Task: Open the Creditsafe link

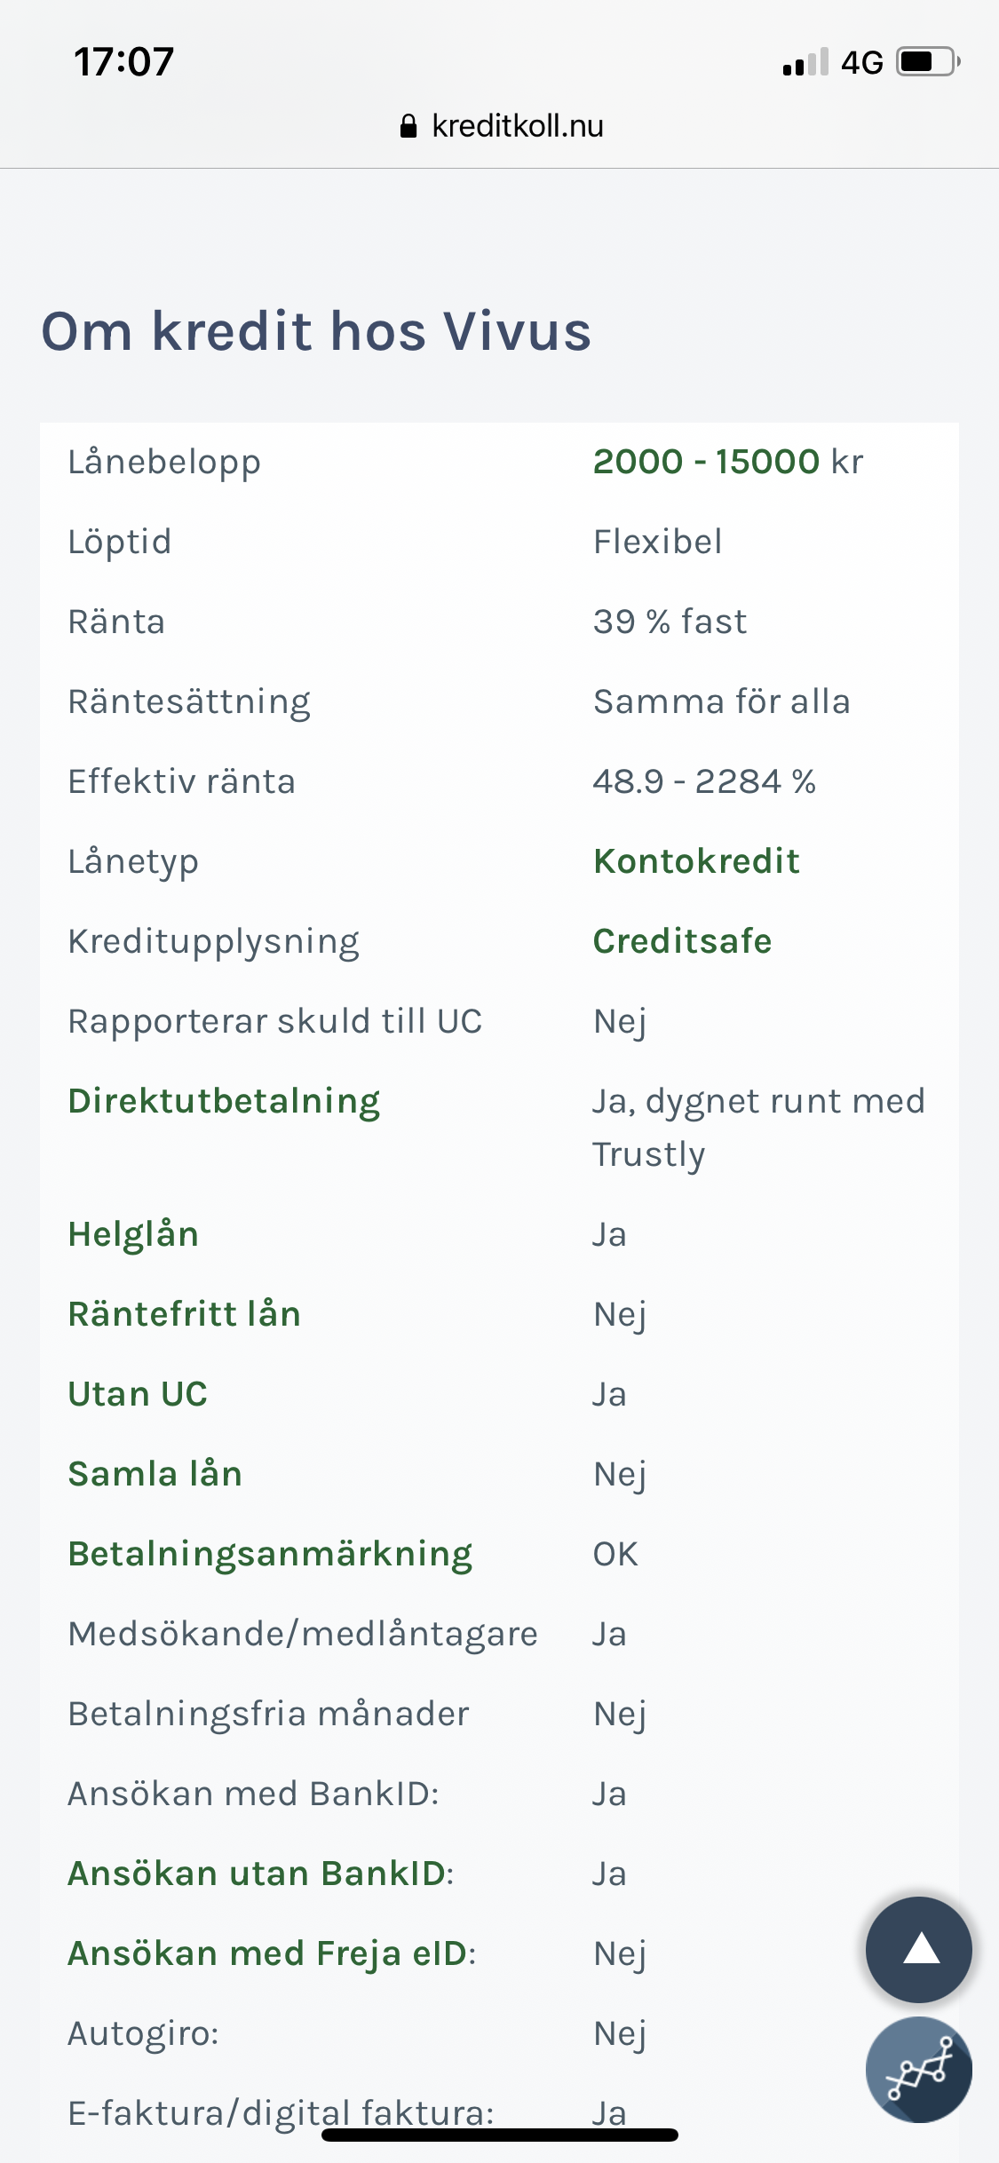Action: [x=682, y=941]
